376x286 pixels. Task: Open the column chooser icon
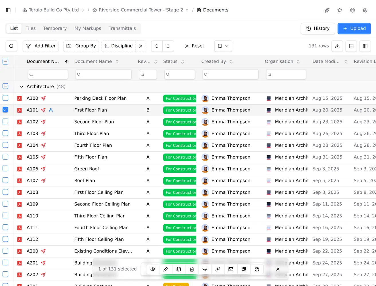tap(365, 46)
